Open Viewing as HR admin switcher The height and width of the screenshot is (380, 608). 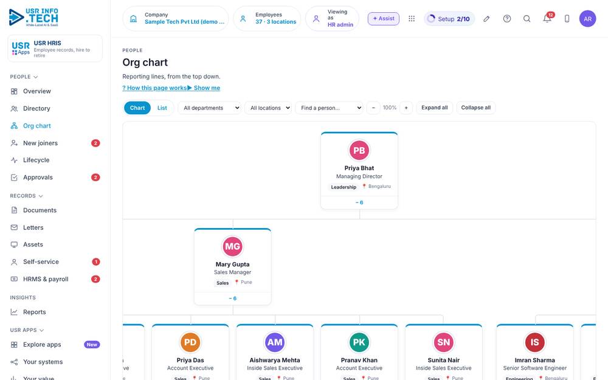[x=333, y=19]
